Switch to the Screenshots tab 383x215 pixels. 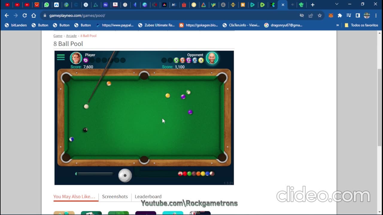115,196
